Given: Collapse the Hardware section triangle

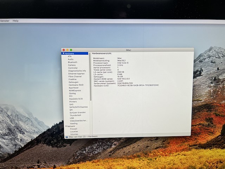Looking at the screenshot, I should point(63,54).
